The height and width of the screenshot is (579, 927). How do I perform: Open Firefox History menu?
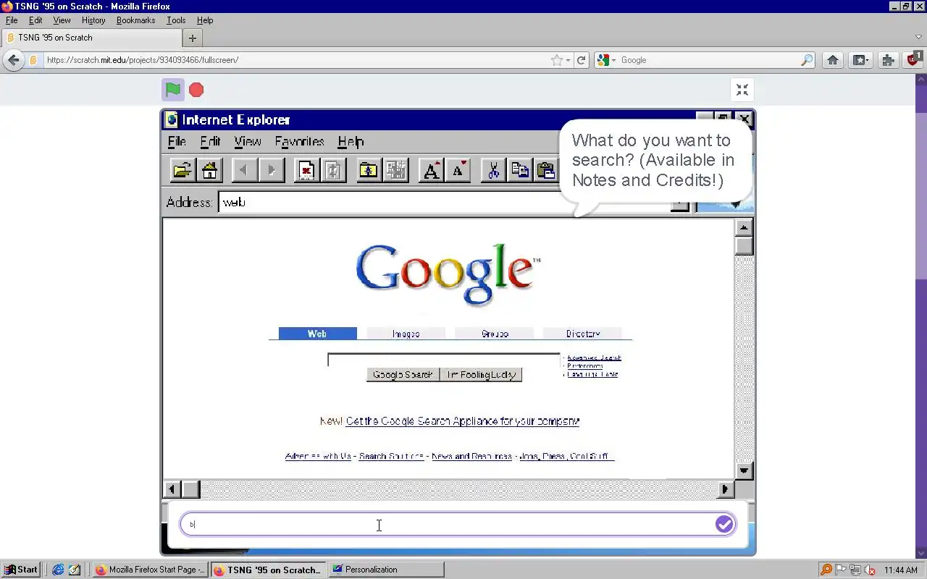[93, 20]
